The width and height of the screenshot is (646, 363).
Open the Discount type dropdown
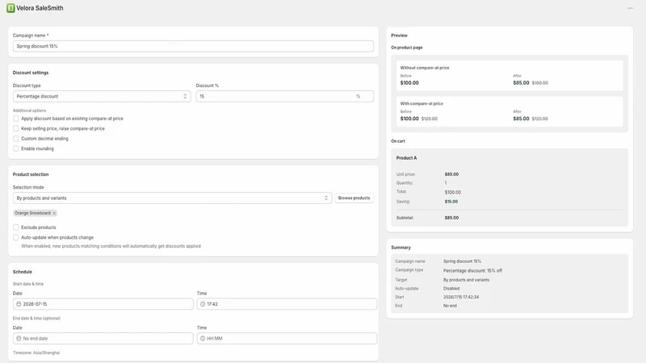click(x=102, y=96)
